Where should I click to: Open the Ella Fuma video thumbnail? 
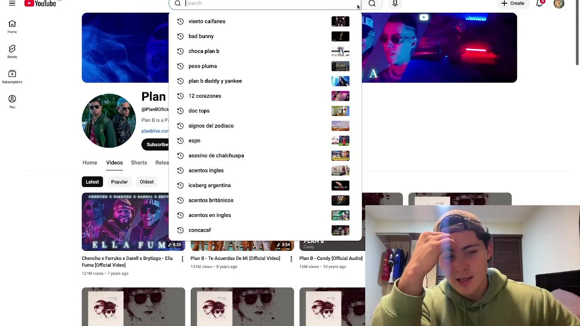click(x=126, y=222)
